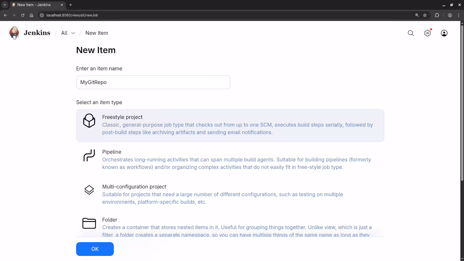Click the All breadcrumb link

[64, 33]
